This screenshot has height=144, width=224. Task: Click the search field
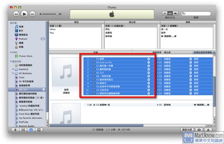coord(196,13)
